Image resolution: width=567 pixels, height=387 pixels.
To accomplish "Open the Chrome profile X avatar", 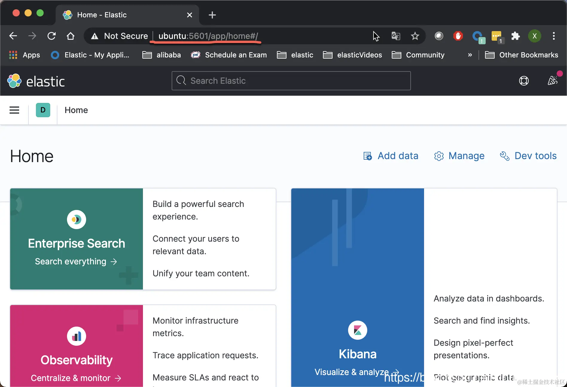I will 535,36.
